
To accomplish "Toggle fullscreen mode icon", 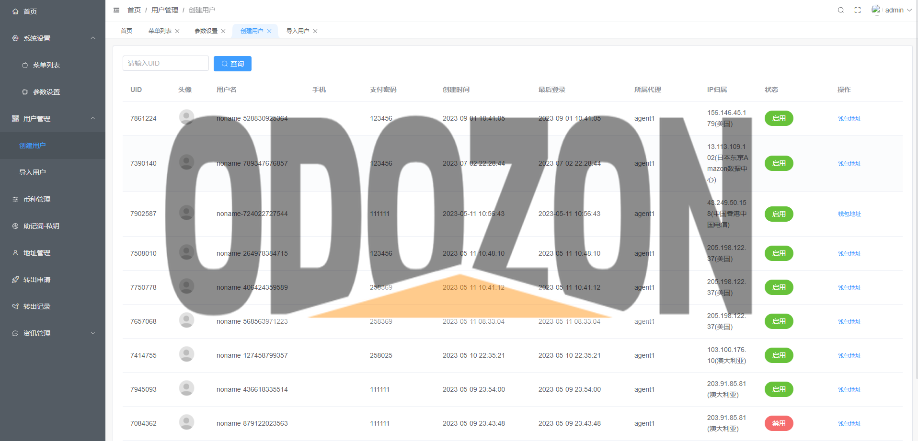I will point(858,10).
